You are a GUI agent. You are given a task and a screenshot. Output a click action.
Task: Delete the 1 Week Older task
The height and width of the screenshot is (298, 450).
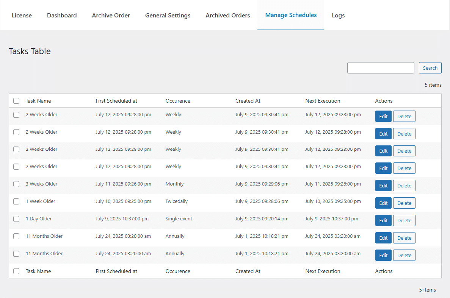coord(405,203)
